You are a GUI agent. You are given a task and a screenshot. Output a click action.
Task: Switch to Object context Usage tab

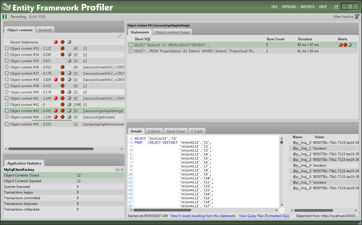(172, 32)
